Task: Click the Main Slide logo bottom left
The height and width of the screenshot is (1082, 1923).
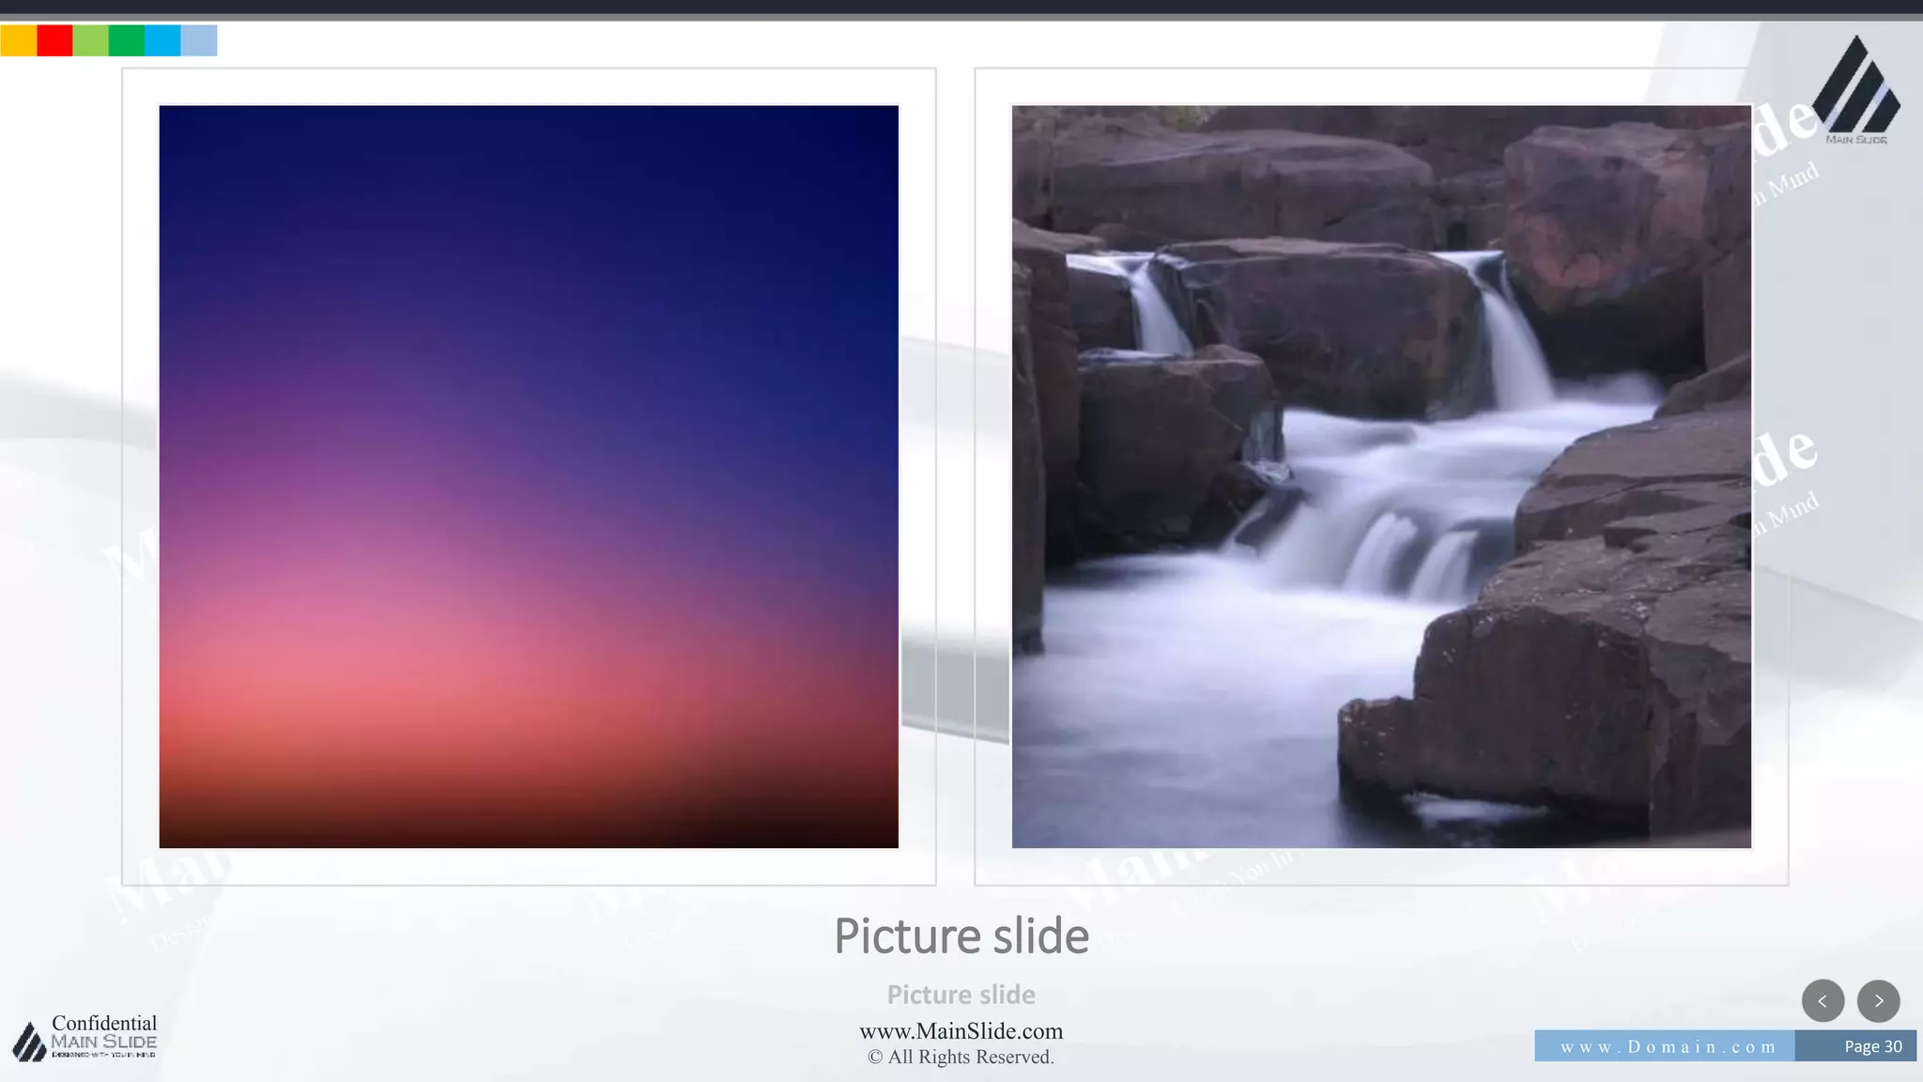Action: (29, 1042)
